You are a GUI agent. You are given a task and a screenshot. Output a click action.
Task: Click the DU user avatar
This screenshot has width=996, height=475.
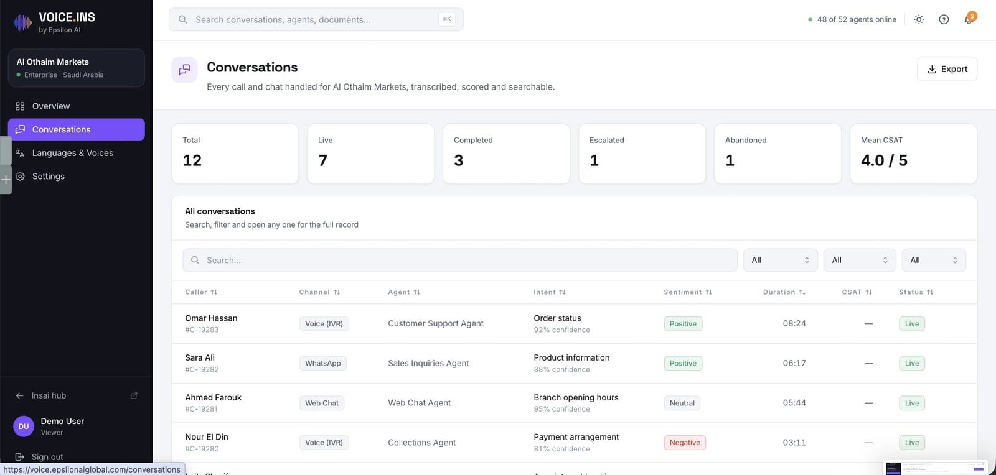point(24,427)
